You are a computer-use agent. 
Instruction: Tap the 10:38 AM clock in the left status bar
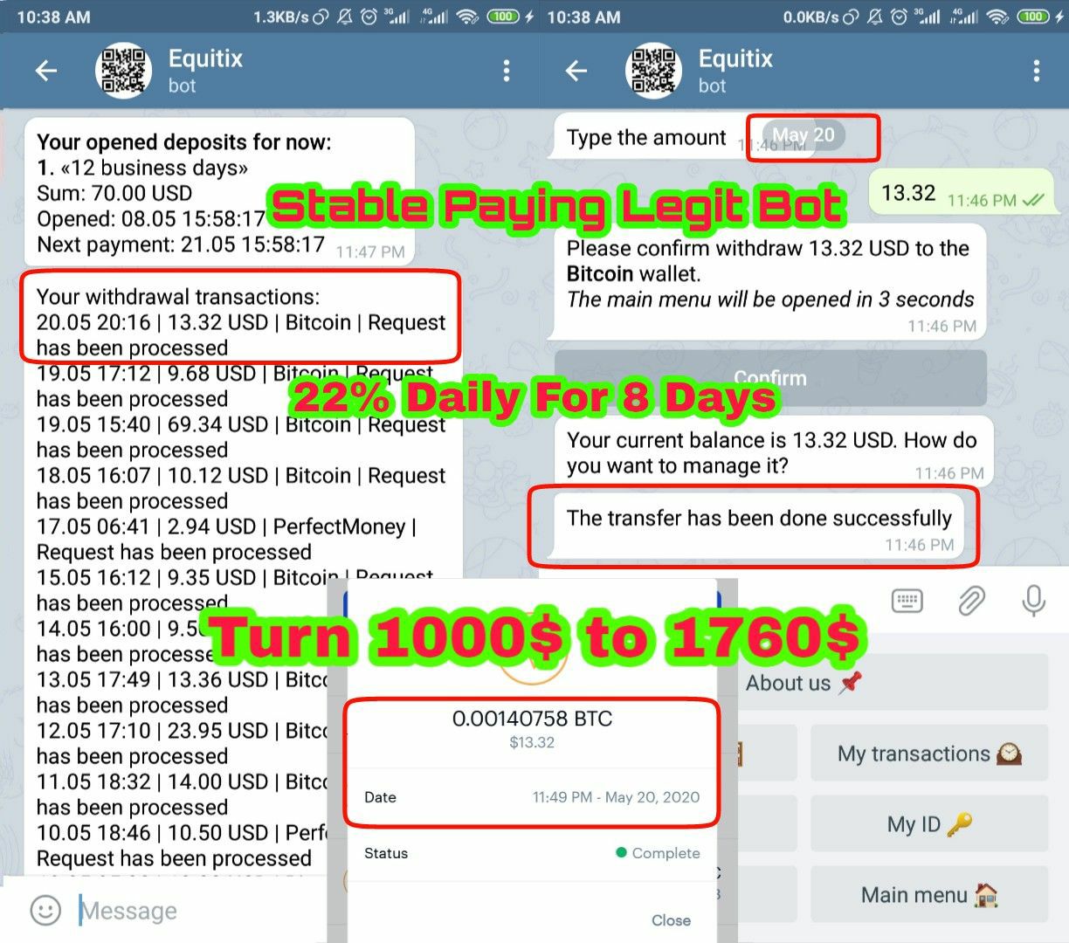pos(53,17)
